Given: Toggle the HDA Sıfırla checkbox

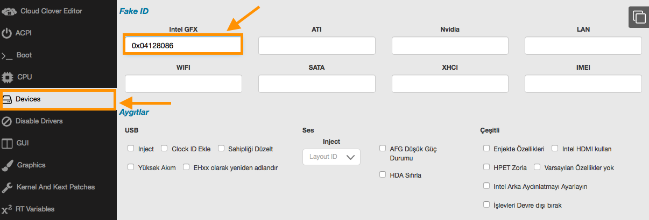Looking at the screenshot, I should (x=383, y=174).
